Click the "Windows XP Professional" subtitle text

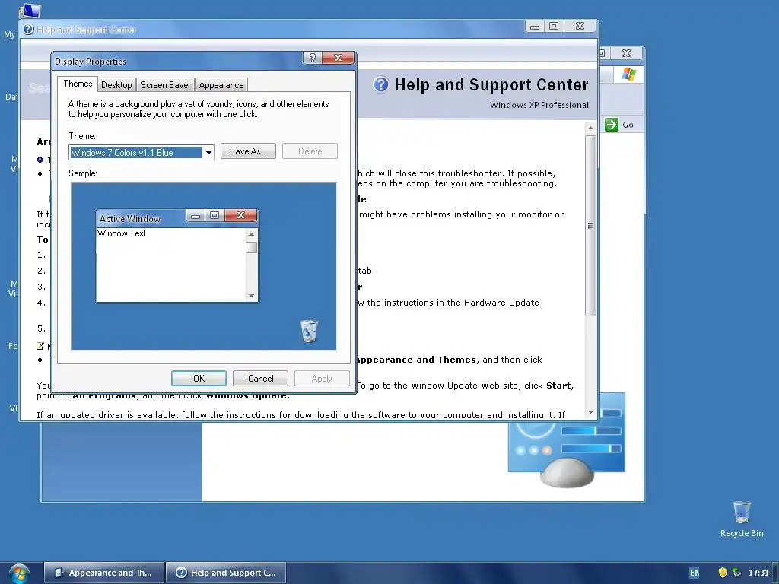coord(539,105)
